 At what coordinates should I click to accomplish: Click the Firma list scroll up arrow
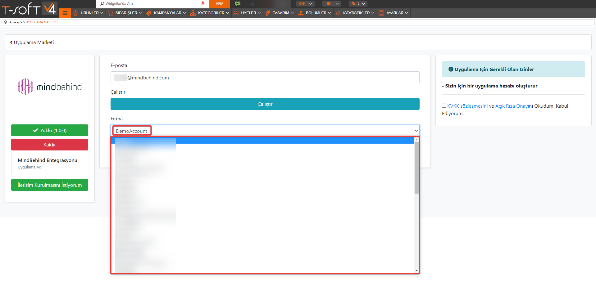(x=416, y=140)
